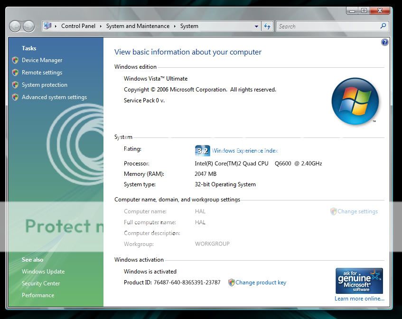Screen dimensions: 402x319
Task: Open Windows Update under See also
Action: tap(43, 272)
